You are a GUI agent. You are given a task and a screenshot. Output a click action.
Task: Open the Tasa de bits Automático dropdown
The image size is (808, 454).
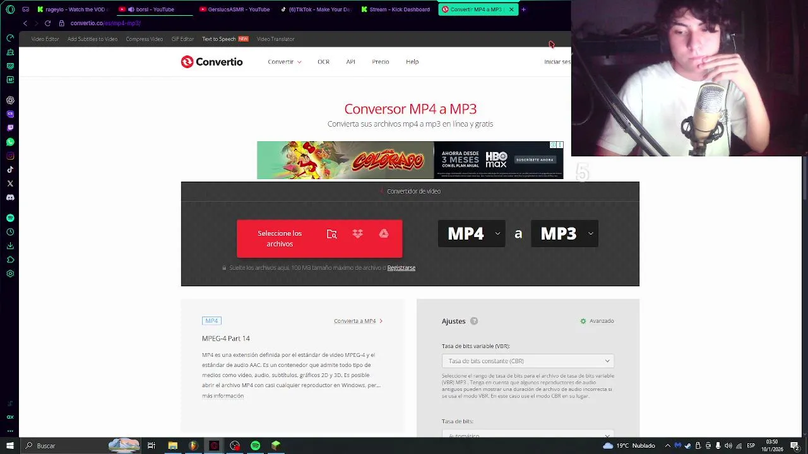pos(528,434)
